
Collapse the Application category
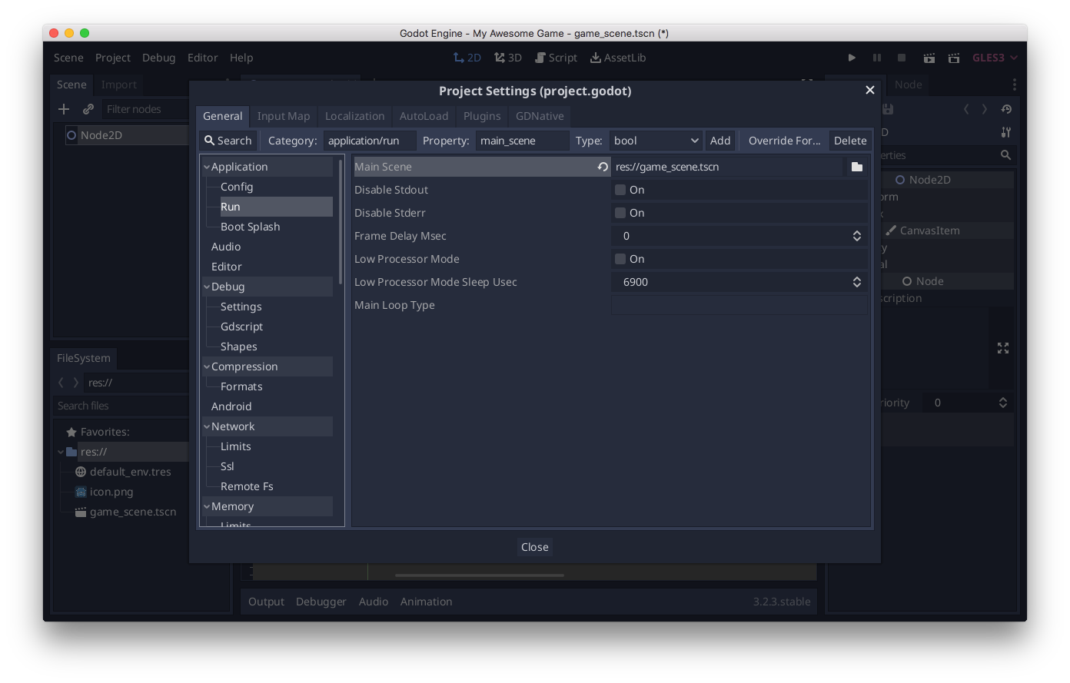click(x=207, y=167)
